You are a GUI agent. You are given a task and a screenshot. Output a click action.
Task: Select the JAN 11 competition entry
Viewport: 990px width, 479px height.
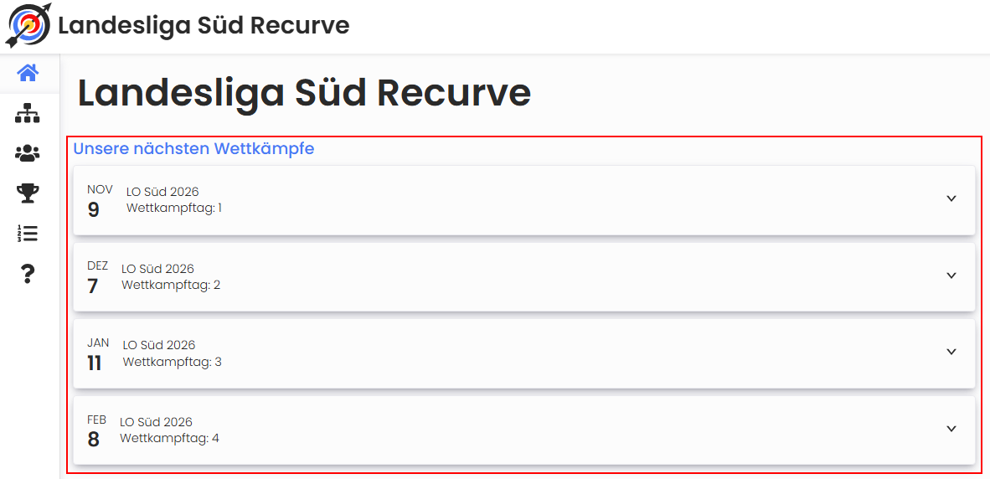(x=503, y=353)
